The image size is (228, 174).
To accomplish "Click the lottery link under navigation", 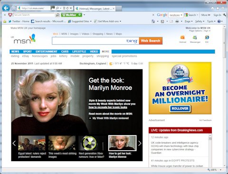I will 63,56.
